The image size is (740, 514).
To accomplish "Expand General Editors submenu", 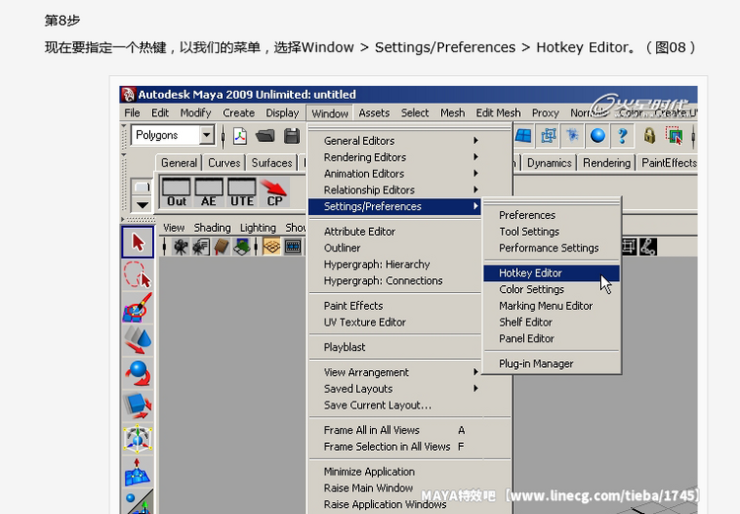I will (400, 141).
